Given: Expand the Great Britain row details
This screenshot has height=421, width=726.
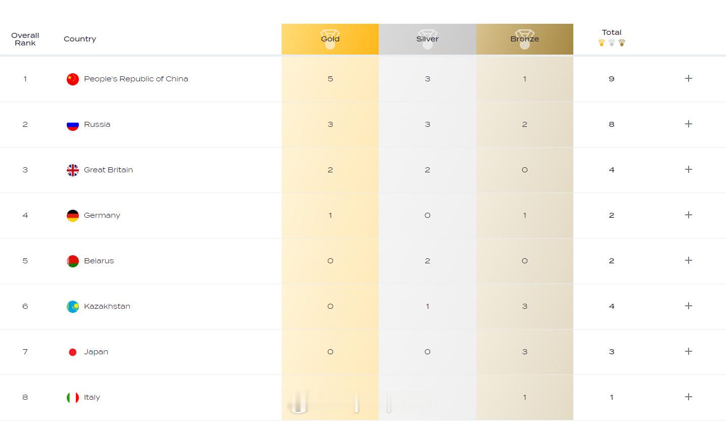Looking at the screenshot, I should pyautogui.click(x=688, y=169).
